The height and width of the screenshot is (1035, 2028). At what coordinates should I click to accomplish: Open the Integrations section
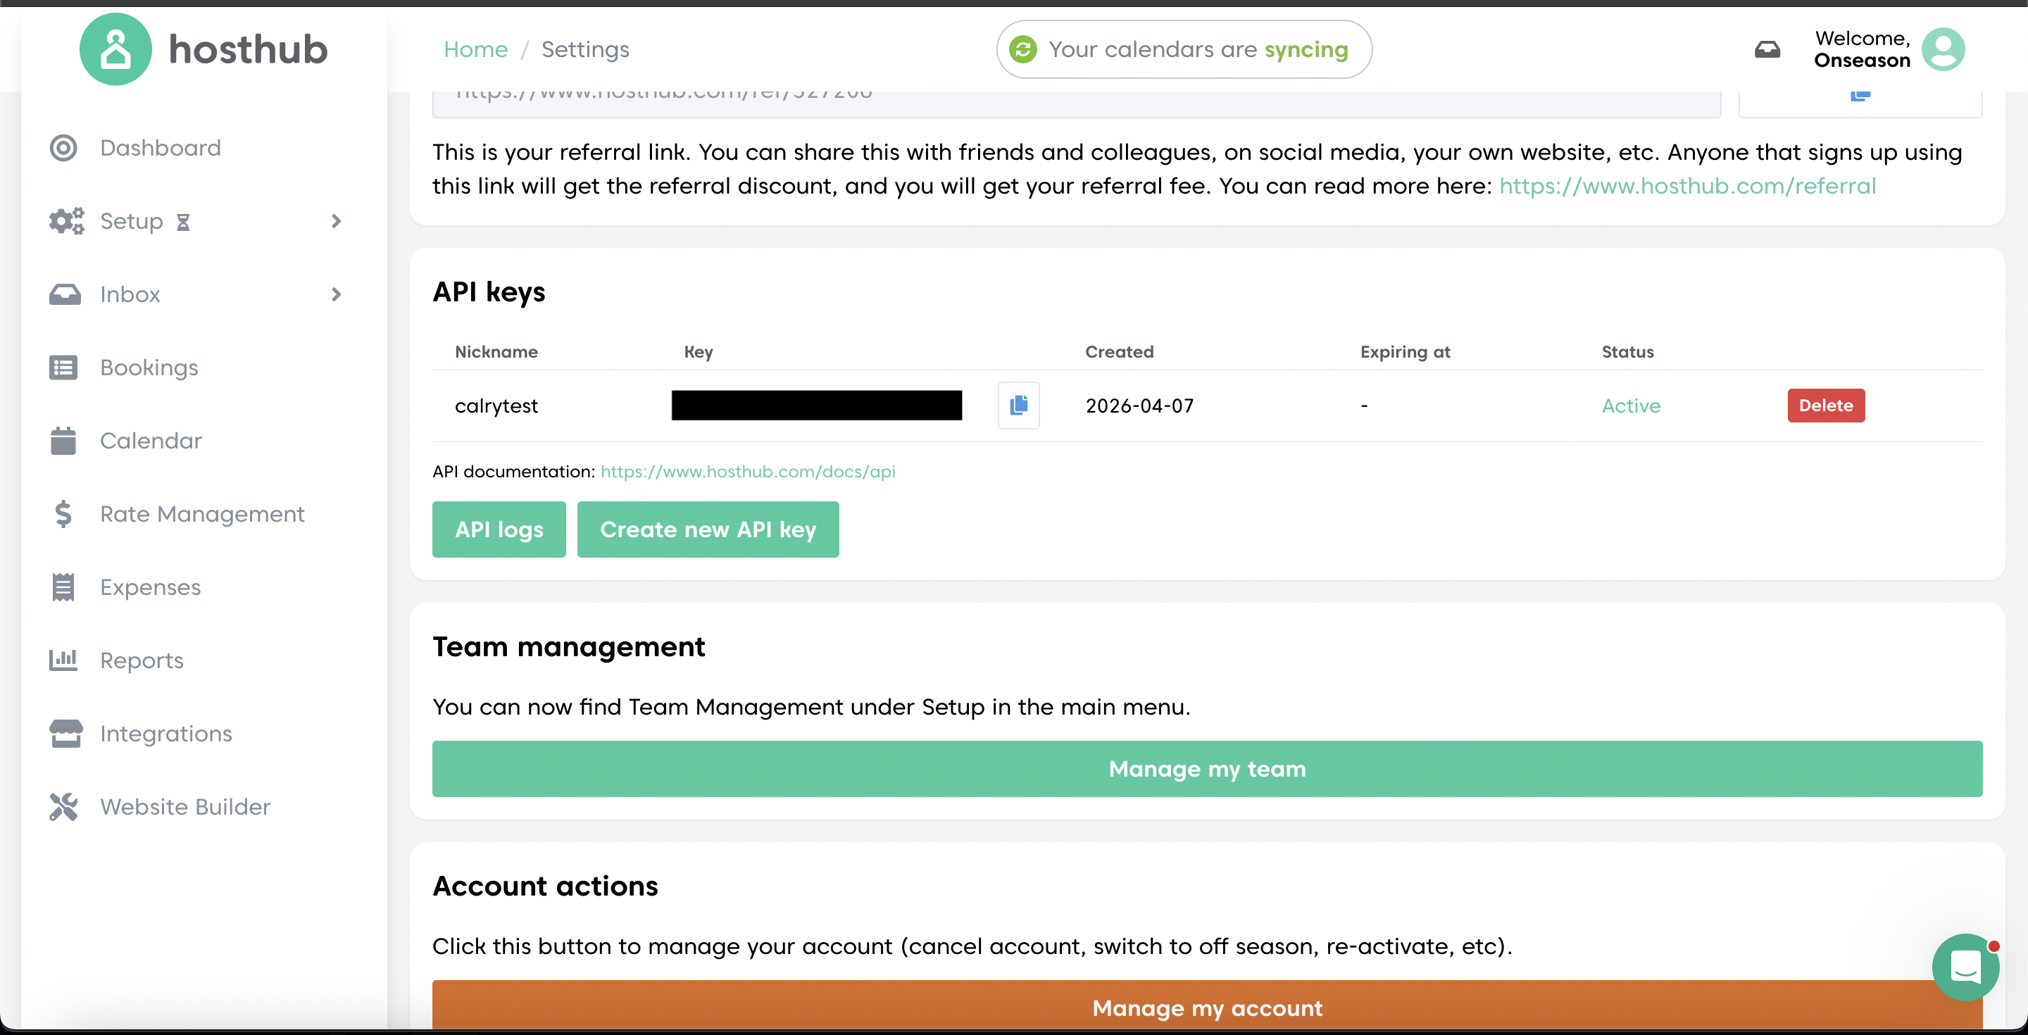165,733
